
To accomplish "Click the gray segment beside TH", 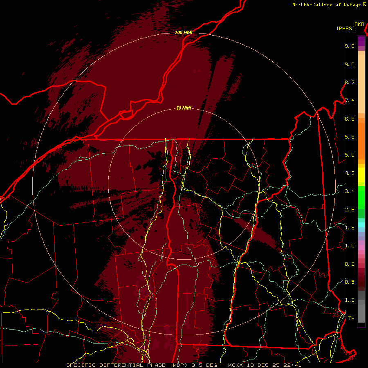I will click(x=361, y=314).
